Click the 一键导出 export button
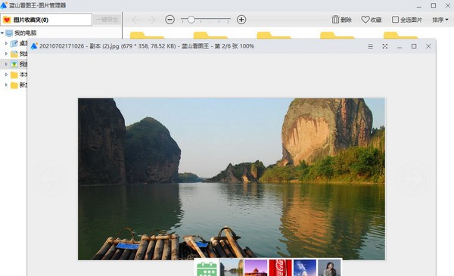 (107, 20)
